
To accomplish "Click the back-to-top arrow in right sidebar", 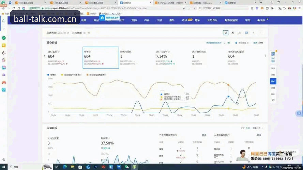I will [273, 100].
